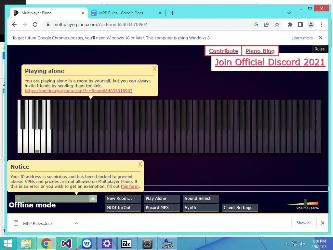Bookmark this page with the star icon
Image resolution: width=333 pixels, height=250 pixels.
(277, 24)
